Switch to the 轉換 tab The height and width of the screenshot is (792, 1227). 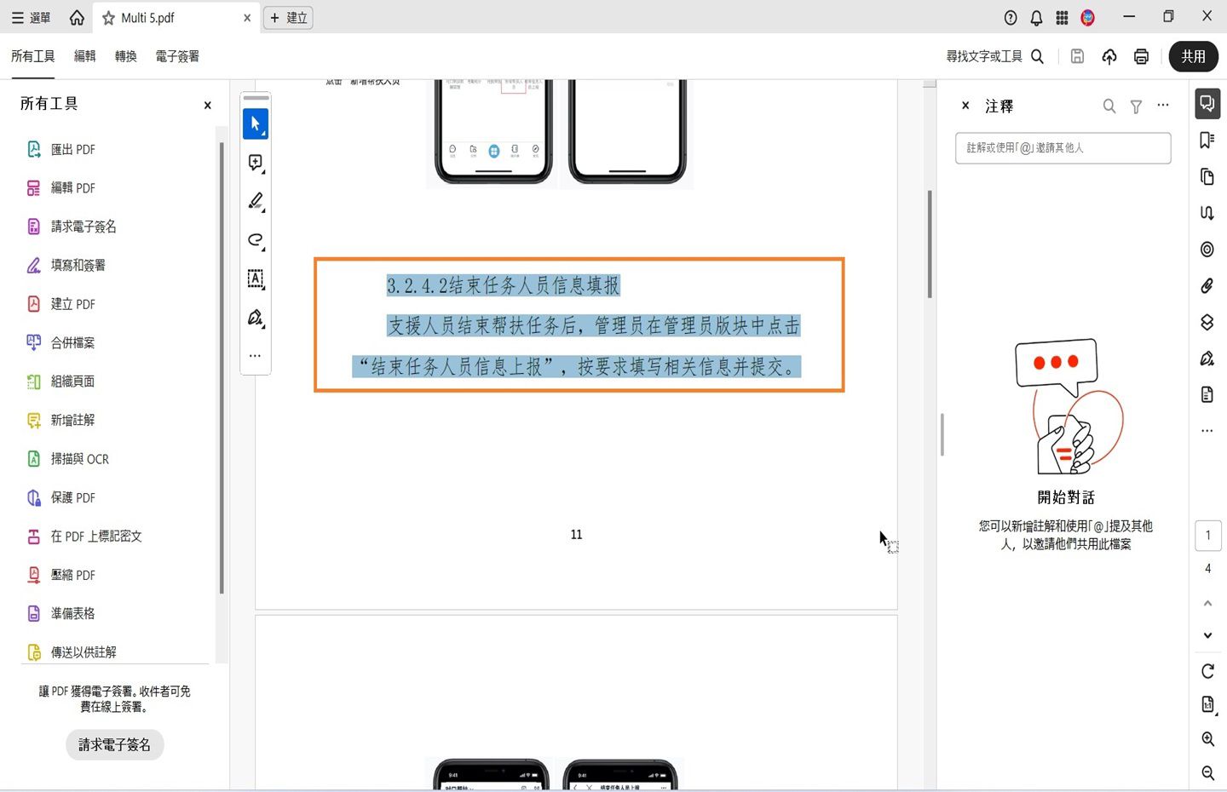click(124, 56)
